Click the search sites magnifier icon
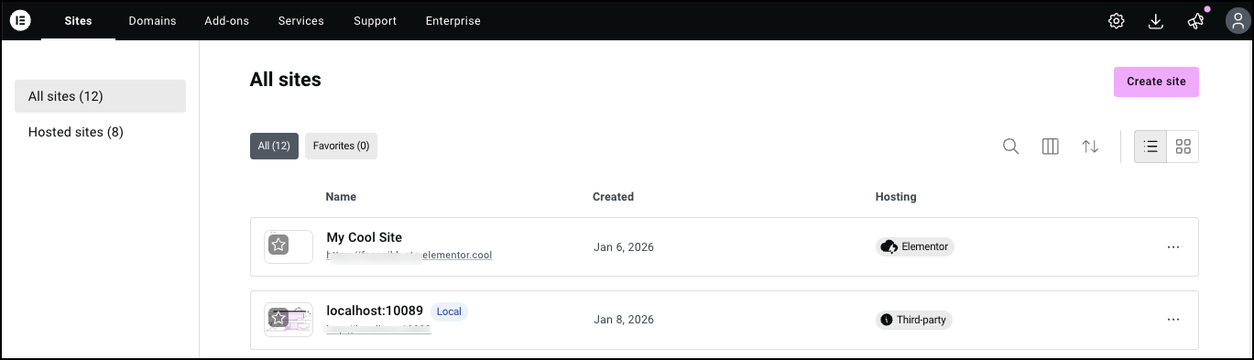 (1010, 147)
